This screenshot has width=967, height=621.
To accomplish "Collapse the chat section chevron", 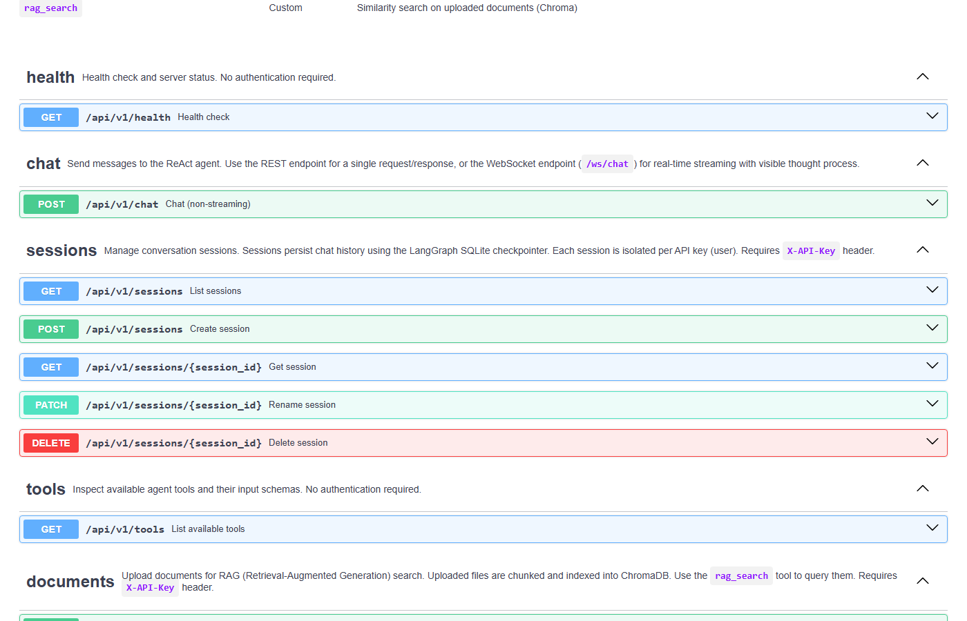I will coord(923,163).
